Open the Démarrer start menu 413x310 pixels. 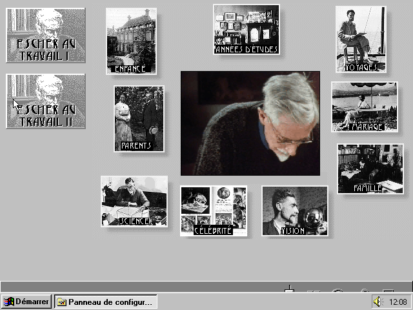26,302
